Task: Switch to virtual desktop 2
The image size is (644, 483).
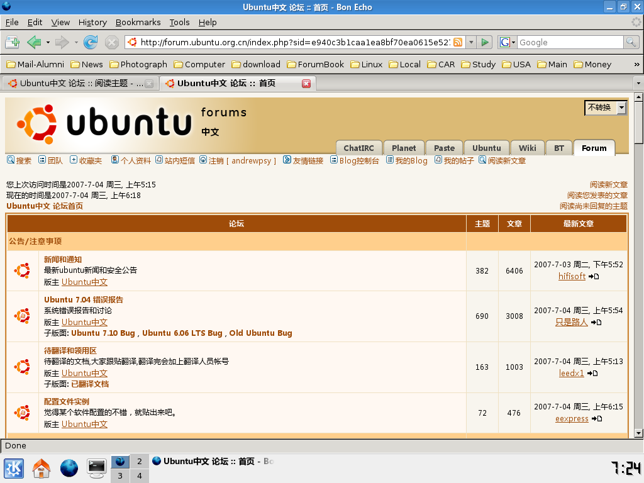Action: click(140, 461)
